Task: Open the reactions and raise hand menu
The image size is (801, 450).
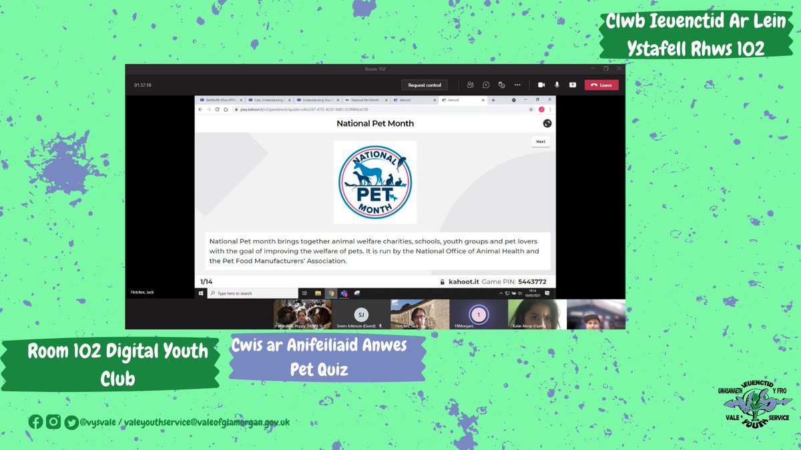Action: (x=501, y=85)
